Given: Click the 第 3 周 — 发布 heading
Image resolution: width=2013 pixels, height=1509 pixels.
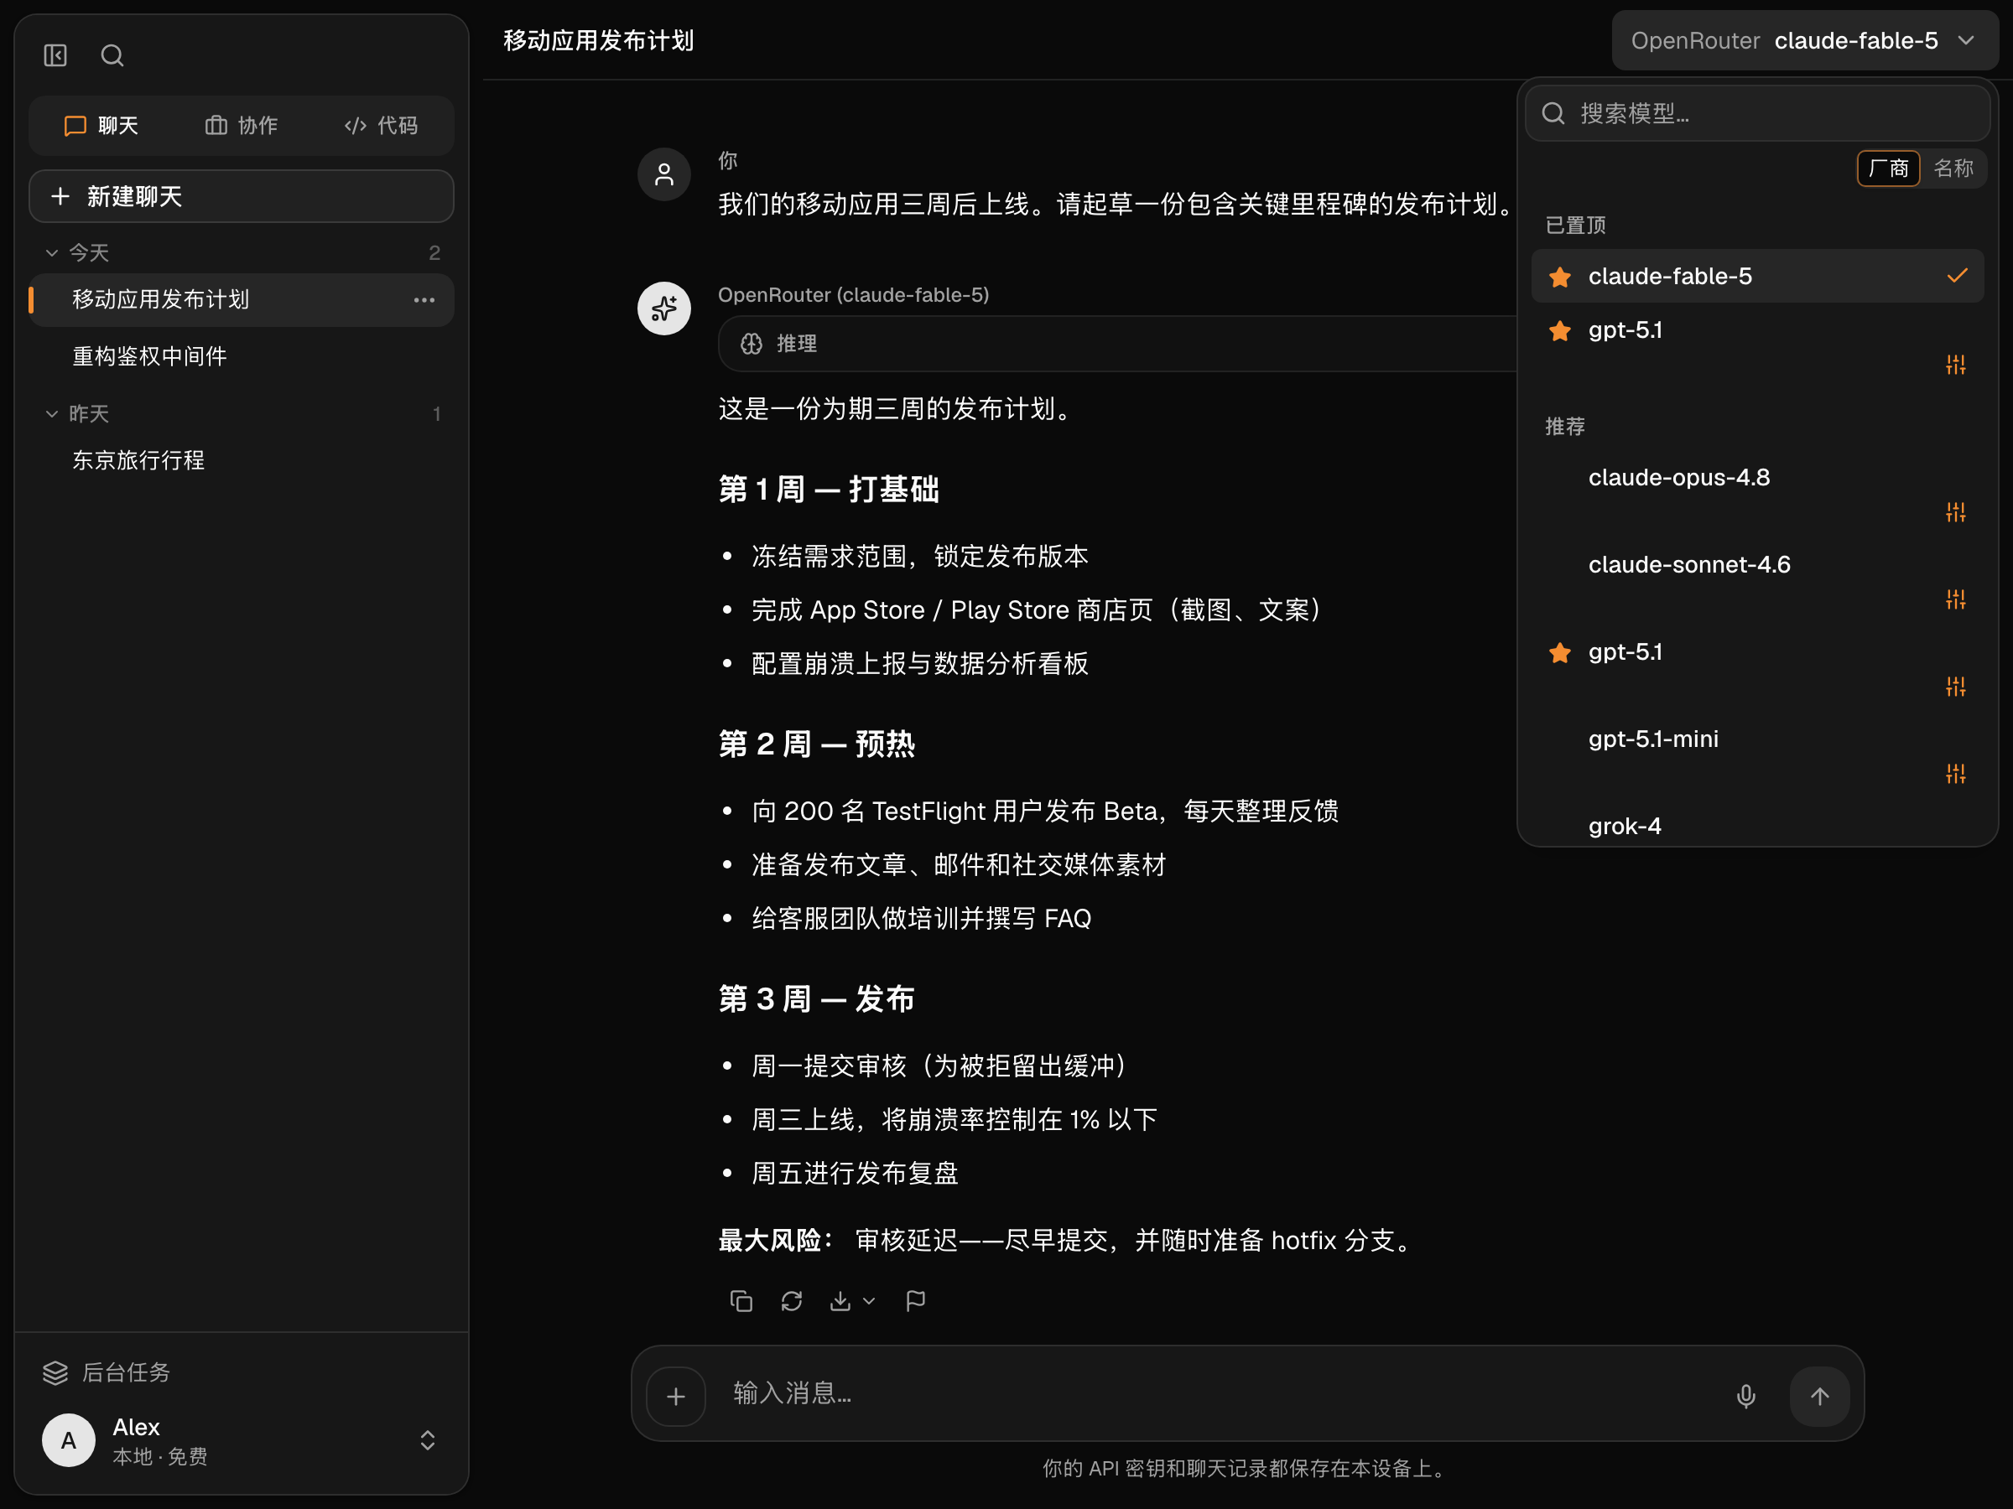Looking at the screenshot, I should 816,998.
